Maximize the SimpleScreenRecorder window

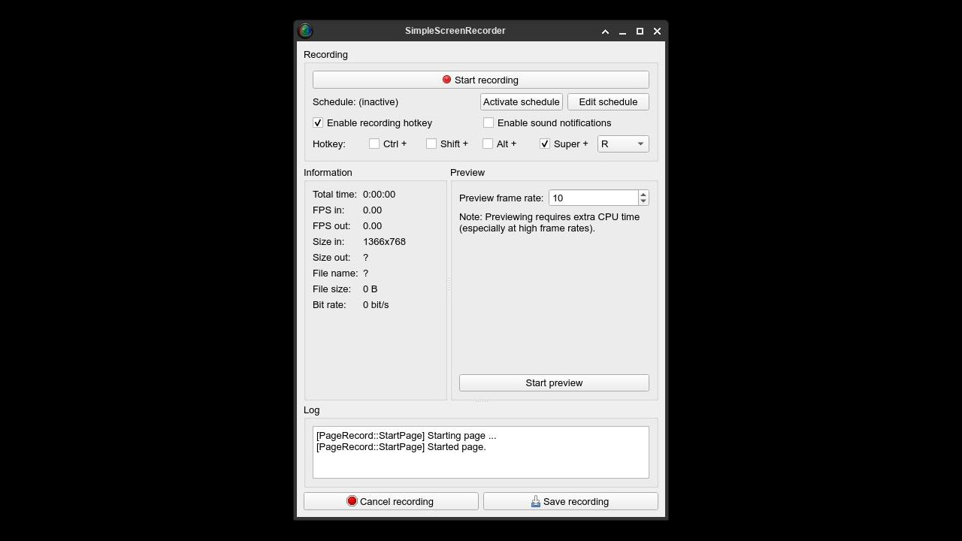tap(640, 32)
